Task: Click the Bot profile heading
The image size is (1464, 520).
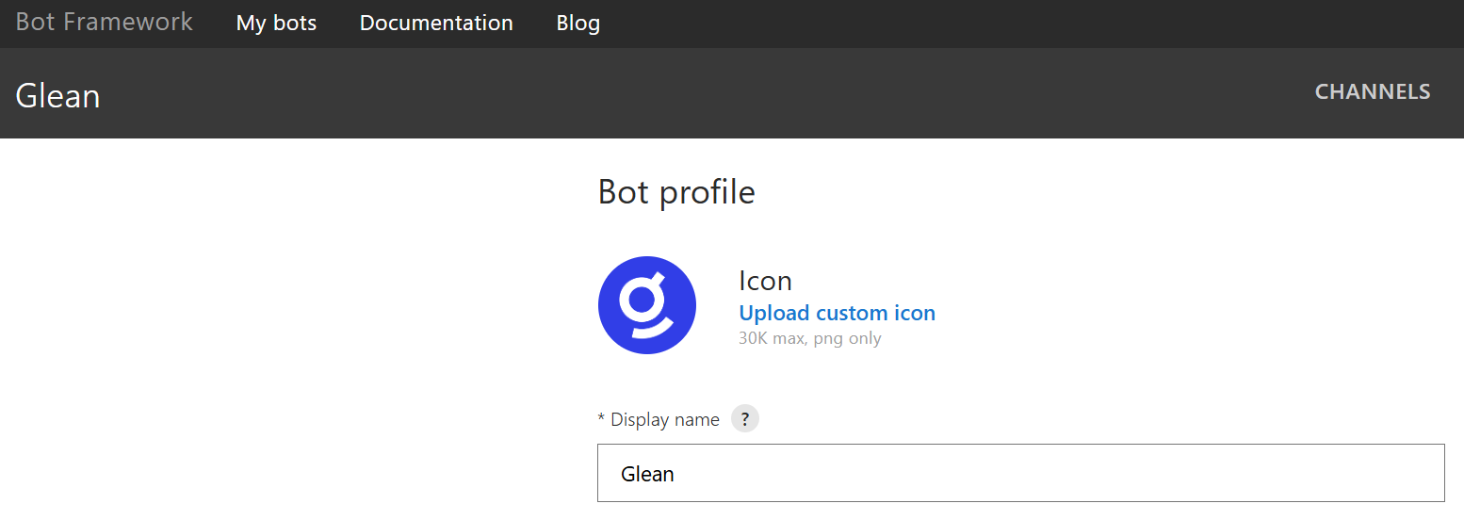Action: pyautogui.click(x=676, y=192)
